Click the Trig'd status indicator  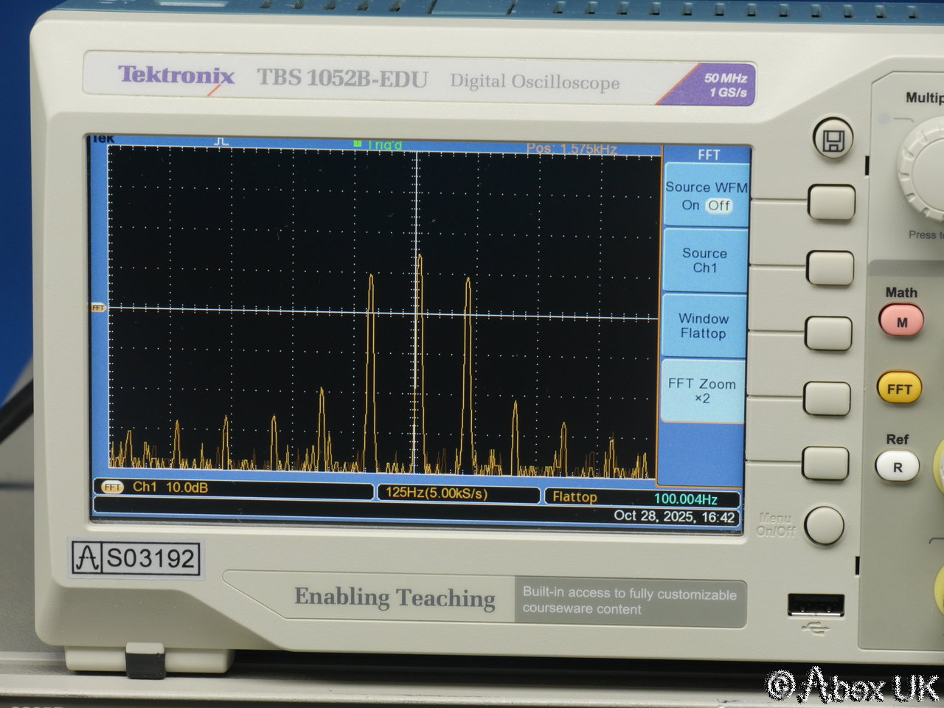tap(378, 145)
